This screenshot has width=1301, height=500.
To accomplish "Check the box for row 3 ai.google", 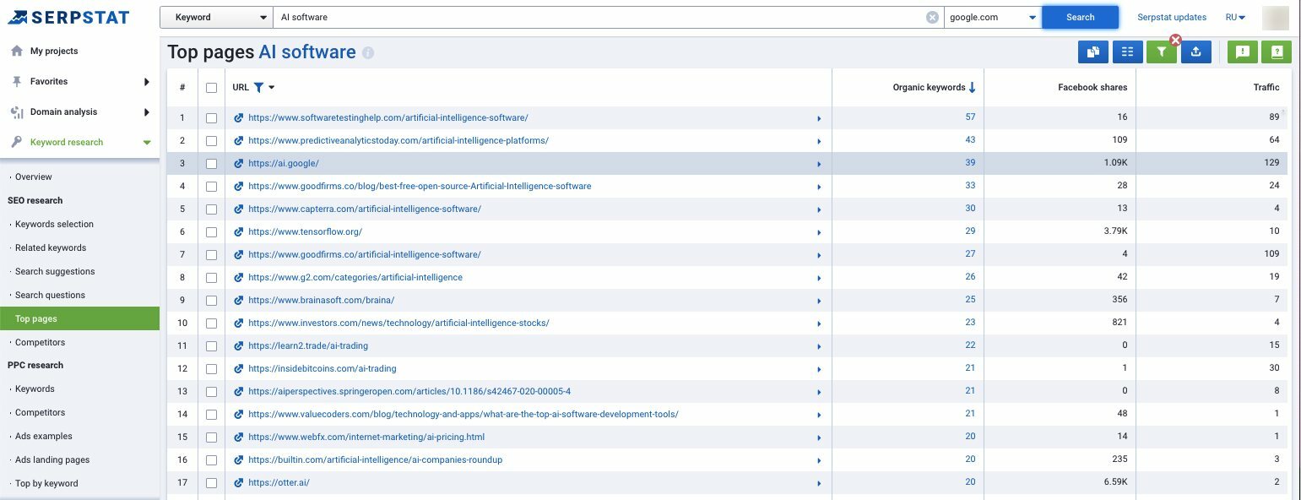I will (x=211, y=164).
